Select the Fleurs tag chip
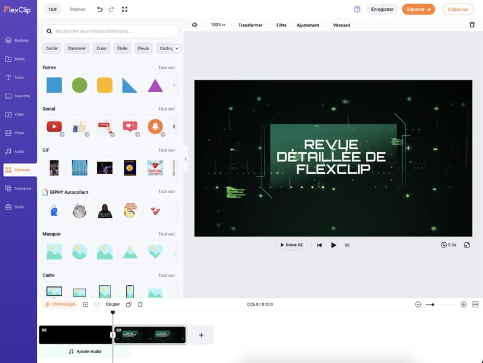Viewport: 483px width, 363px height. (143, 48)
